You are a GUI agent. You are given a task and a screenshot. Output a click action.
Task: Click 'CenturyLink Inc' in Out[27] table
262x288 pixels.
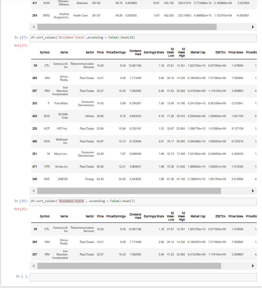[x=60, y=66]
